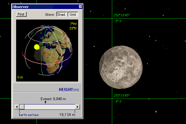Image resolution: width=186 pixels, height=124 pixels.
Task: Click the Moon in the sky view
Action: point(121,67)
